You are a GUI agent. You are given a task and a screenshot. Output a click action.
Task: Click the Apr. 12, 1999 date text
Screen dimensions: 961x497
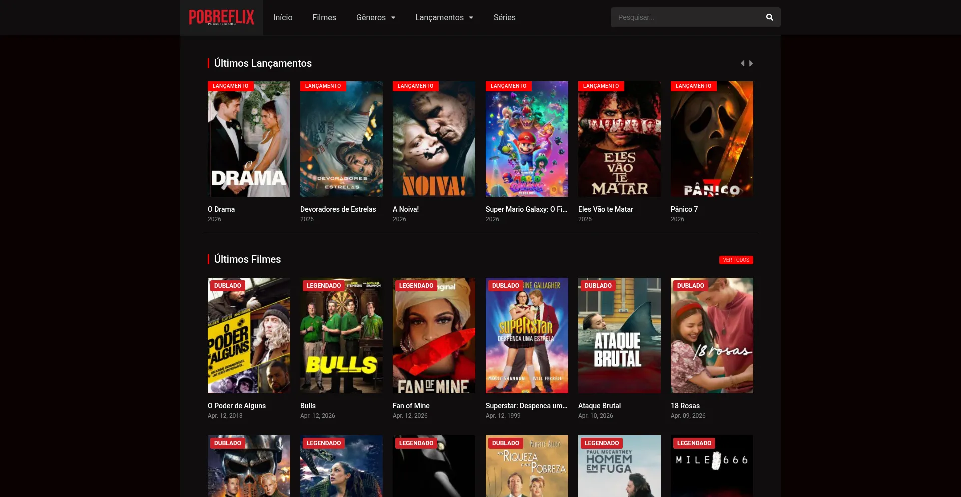503,416
